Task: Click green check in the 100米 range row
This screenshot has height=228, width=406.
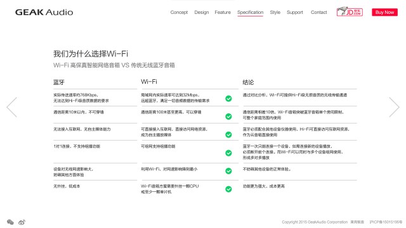Action: [228, 117]
